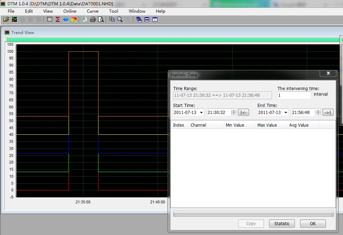The height and width of the screenshot is (235, 343).
Task: Click the red sigma statistics icon
Action: point(58,19)
